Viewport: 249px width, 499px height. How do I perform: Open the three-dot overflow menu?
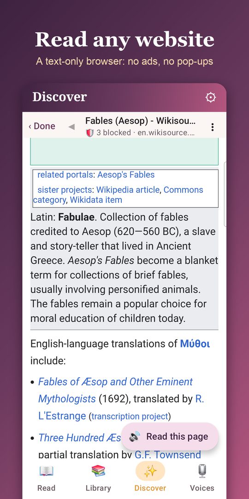[213, 127]
